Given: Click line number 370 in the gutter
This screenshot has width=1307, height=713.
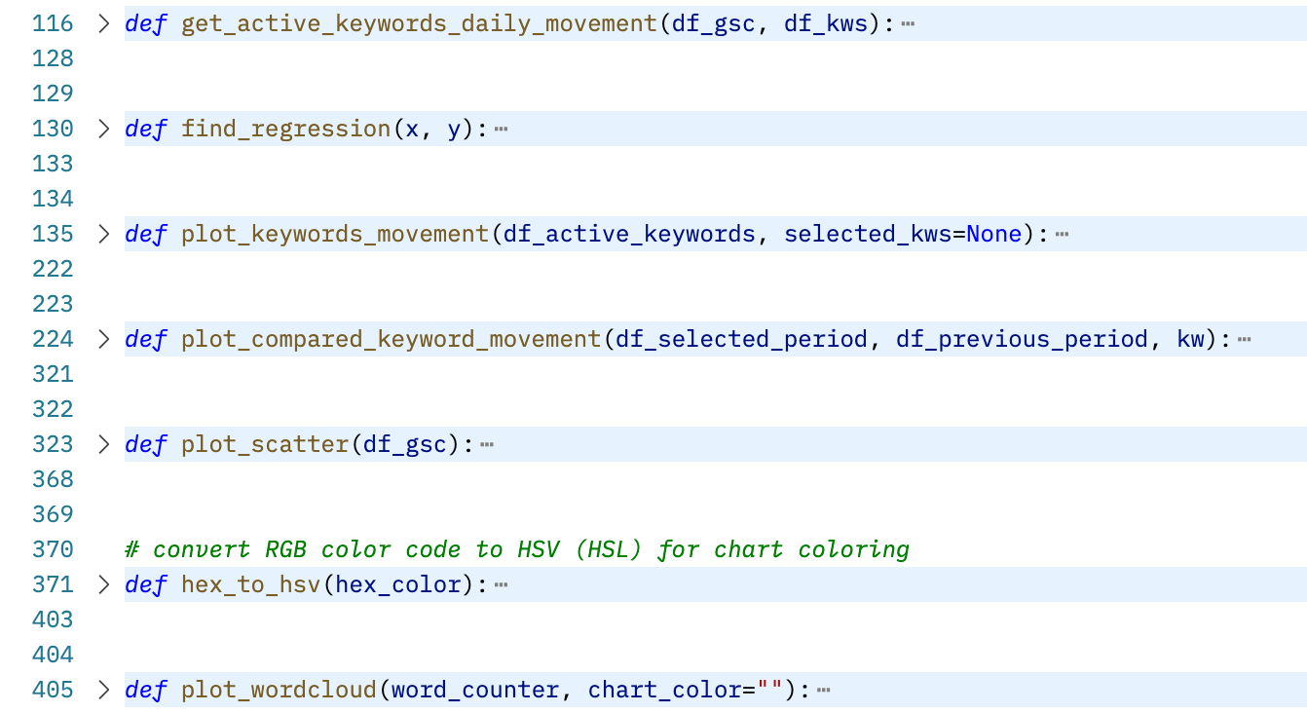Looking at the screenshot, I should click(53, 549).
